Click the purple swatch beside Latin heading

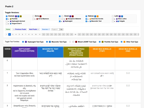point(120,16)
